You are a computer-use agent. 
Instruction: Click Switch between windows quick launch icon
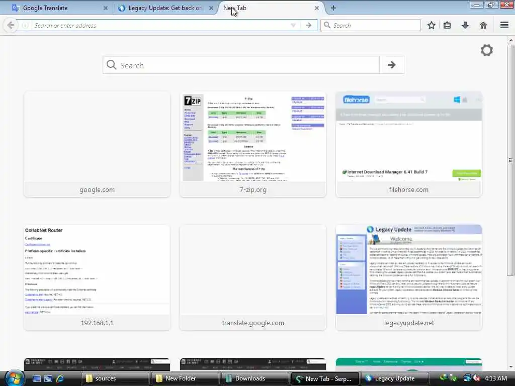pyautogui.click(x=48, y=378)
